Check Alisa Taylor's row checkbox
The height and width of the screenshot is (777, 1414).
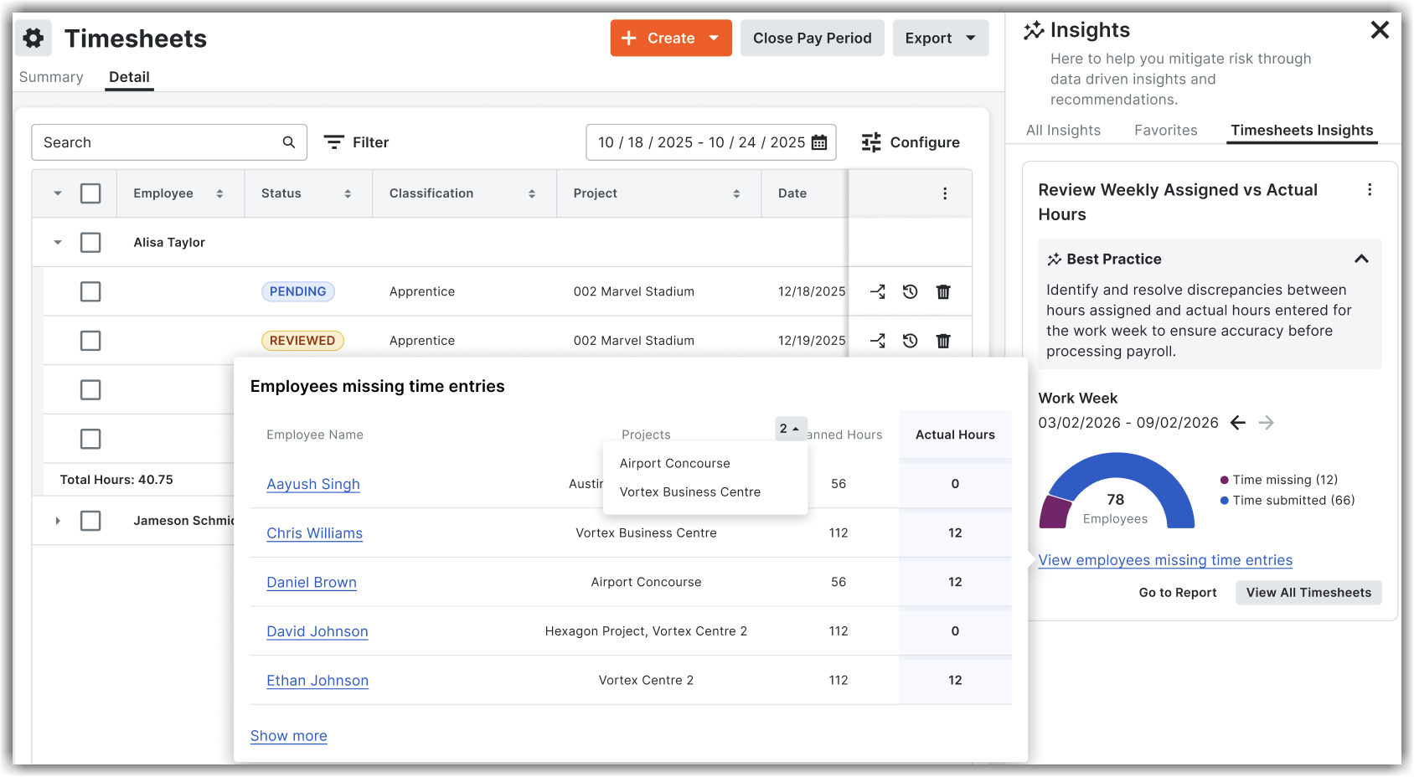click(x=90, y=242)
